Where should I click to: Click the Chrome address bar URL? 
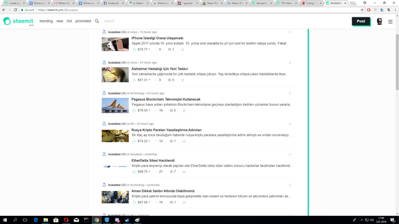(x=58, y=10)
